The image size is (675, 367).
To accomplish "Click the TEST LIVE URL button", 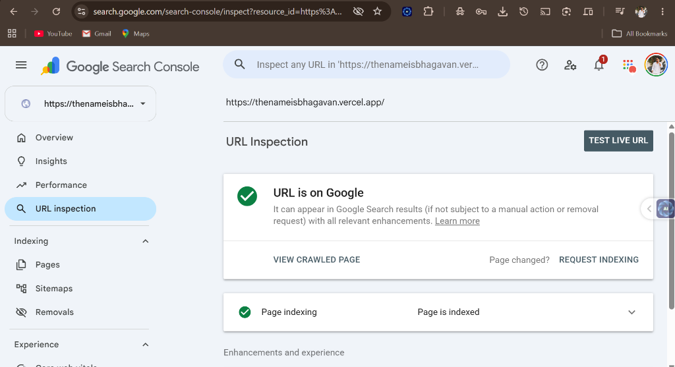I will tap(618, 141).
